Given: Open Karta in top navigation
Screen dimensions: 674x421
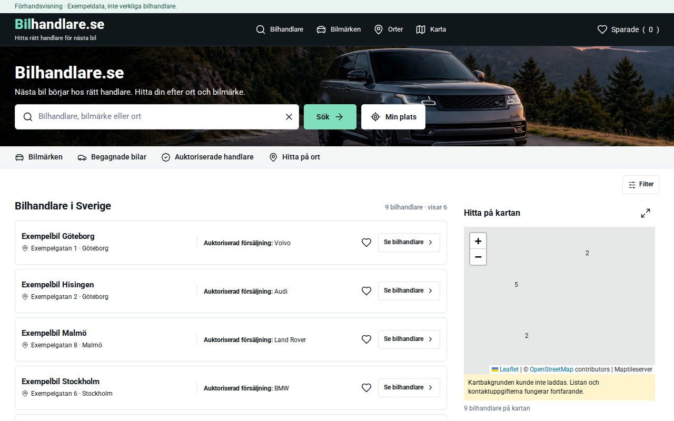Looking at the screenshot, I should [431, 29].
